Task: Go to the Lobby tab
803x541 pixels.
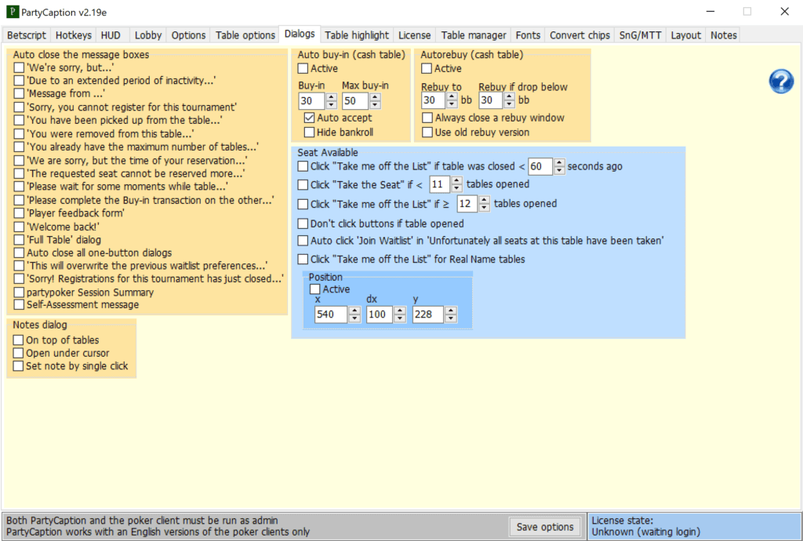Action: [x=148, y=35]
